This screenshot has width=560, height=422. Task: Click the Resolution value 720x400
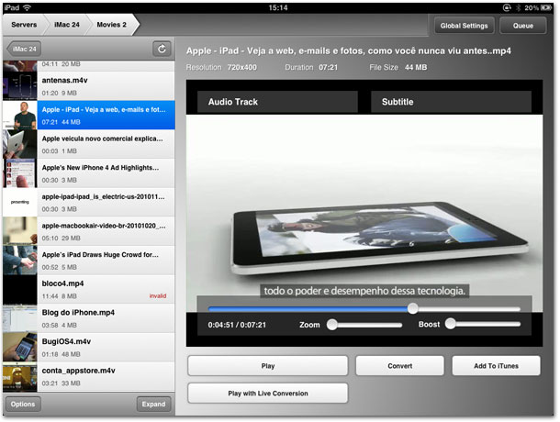tap(241, 67)
